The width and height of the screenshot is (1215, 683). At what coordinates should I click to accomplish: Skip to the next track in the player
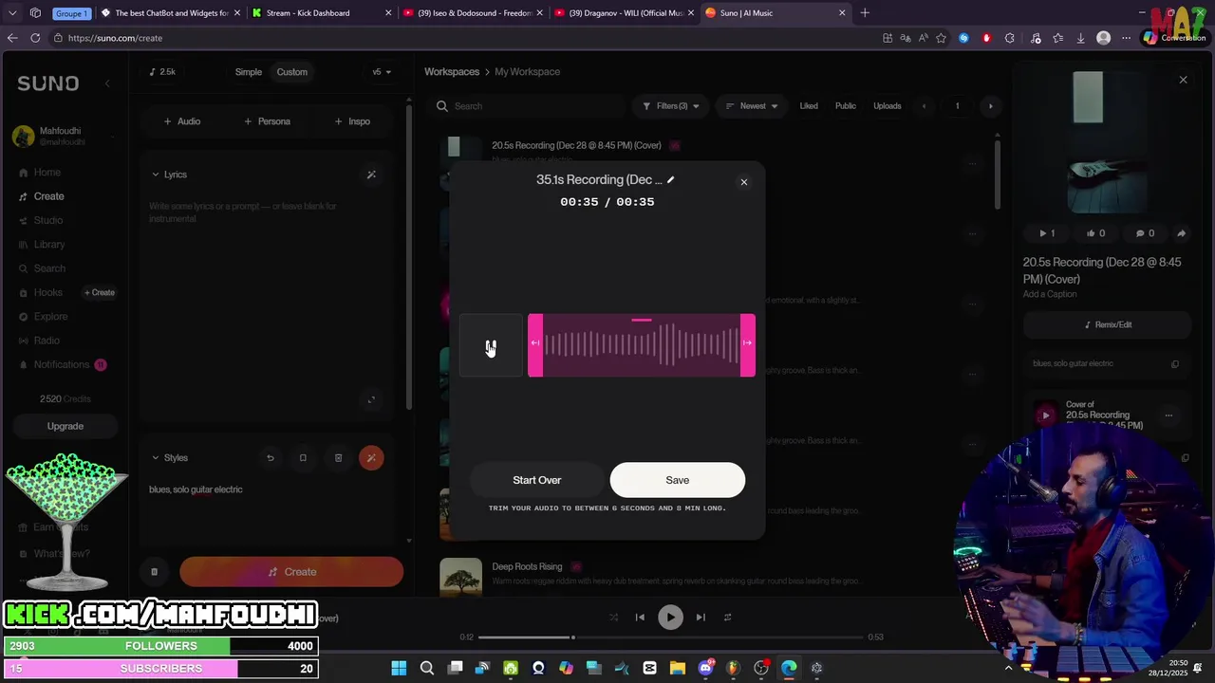[701, 618]
